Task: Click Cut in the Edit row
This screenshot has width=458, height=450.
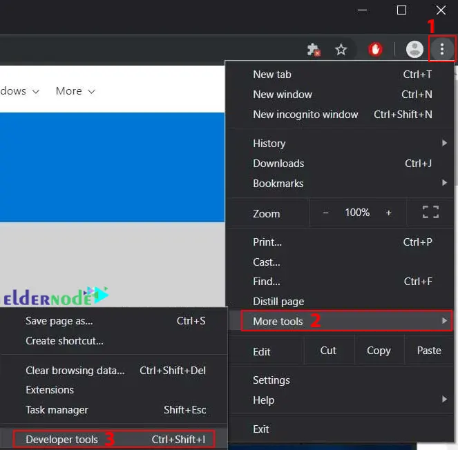Action: (329, 351)
